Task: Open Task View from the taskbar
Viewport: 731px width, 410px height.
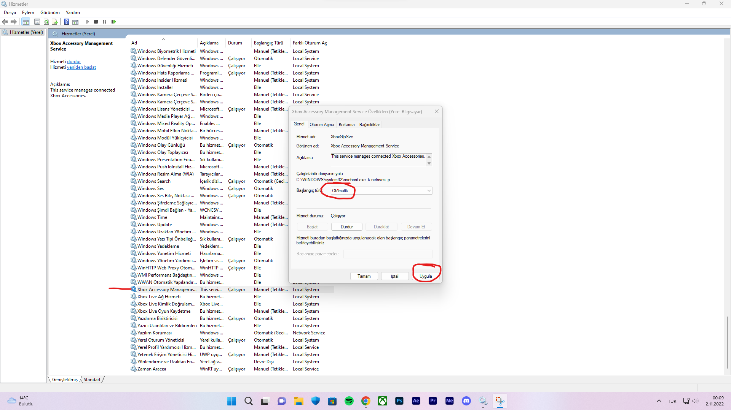Action: tap(265, 401)
